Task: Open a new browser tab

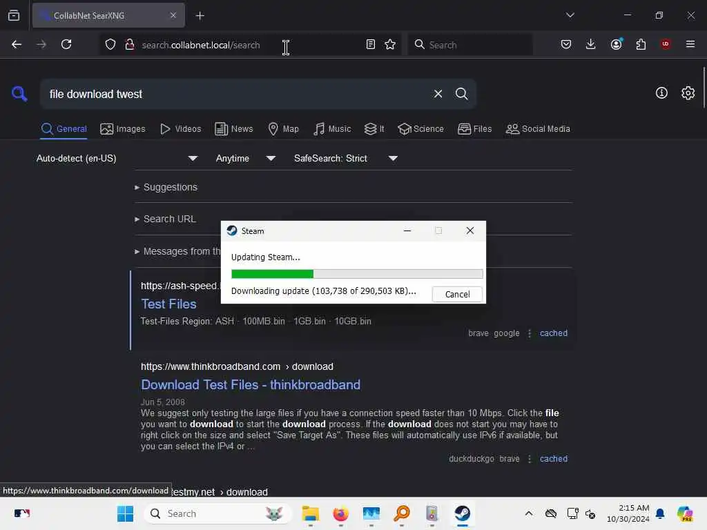Action: click(x=200, y=16)
